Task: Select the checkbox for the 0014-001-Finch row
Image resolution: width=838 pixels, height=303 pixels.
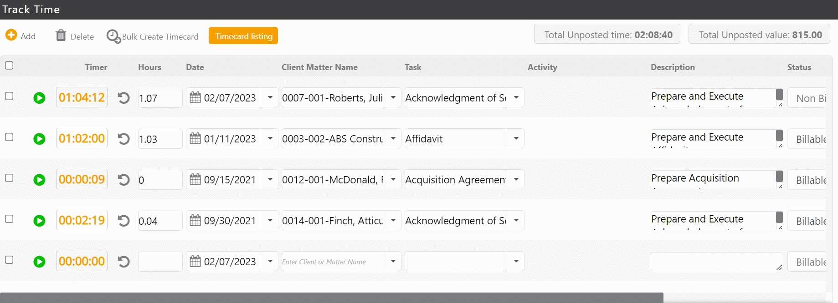Action: pyautogui.click(x=9, y=219)
